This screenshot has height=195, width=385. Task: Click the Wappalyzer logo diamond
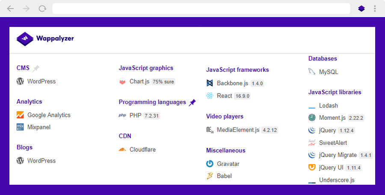pyautogui.click(x=25, y=39)
